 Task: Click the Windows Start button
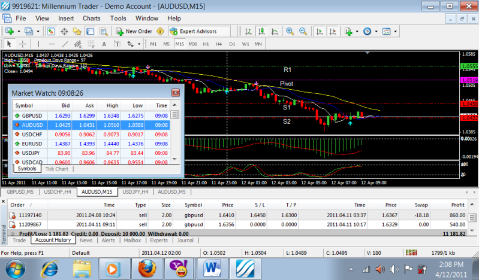(x=15, y=269)
